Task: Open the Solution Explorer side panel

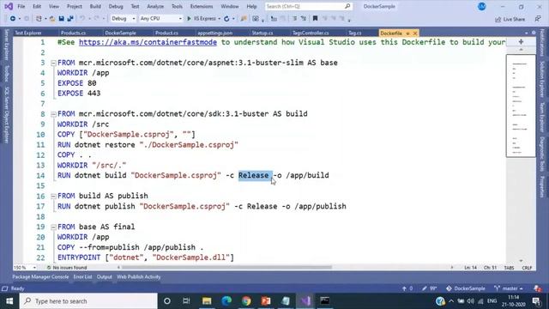Action: tap(542, 79)
